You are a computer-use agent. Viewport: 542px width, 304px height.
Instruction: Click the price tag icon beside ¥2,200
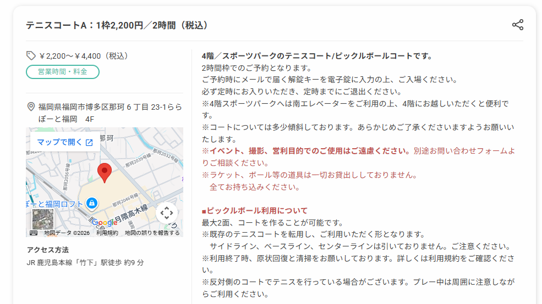pyautogui.click(x=31, y=56)
